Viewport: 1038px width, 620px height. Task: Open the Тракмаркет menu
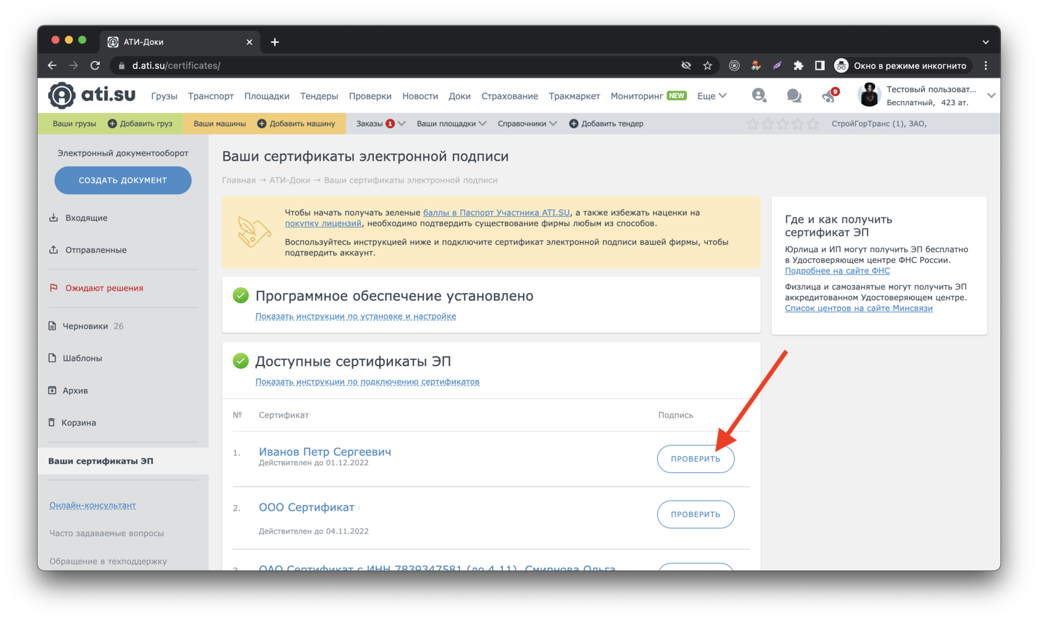pyautogui.click(x=574, y=96)
